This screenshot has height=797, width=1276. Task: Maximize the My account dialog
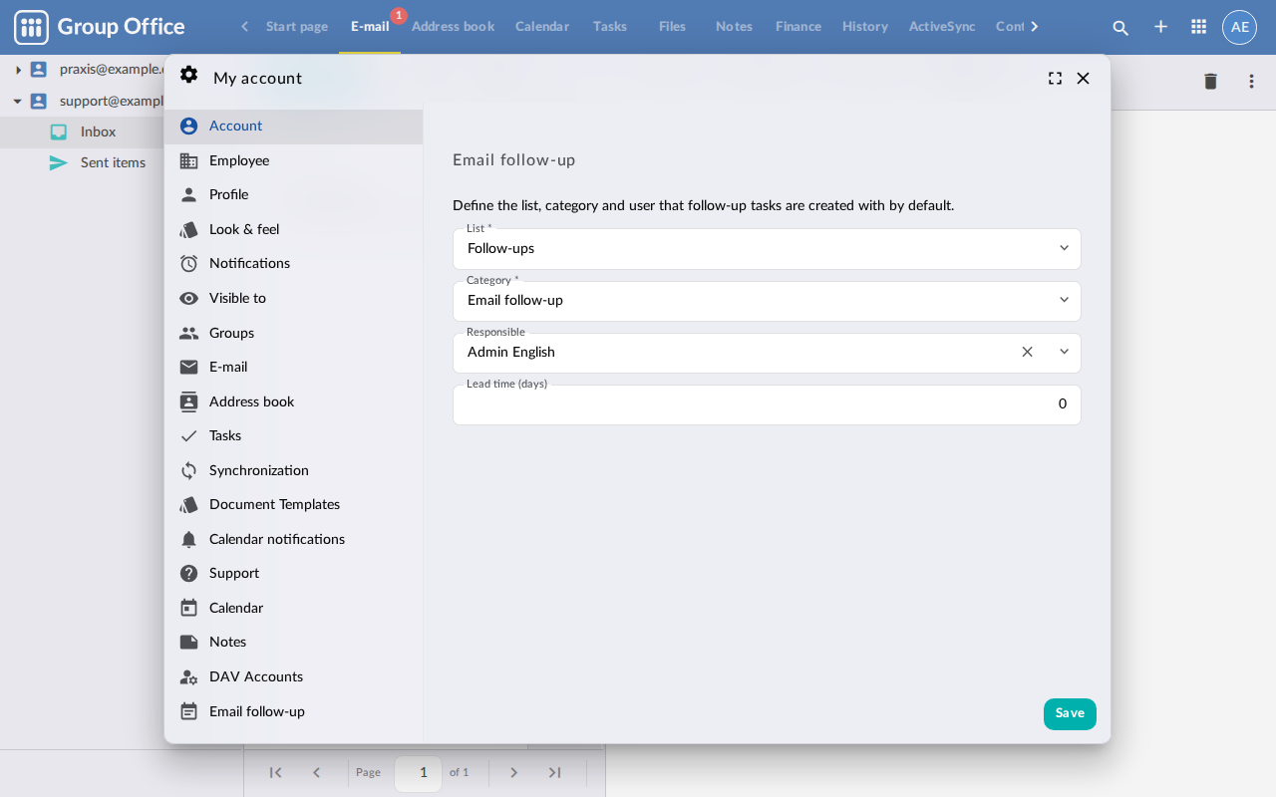click(1055, 78)
